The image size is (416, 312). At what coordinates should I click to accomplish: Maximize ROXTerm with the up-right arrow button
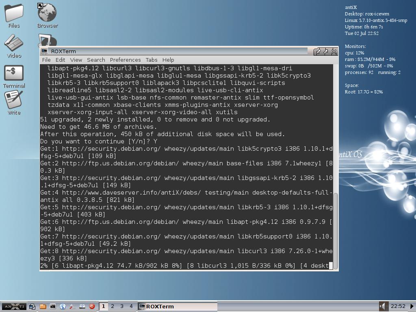[325, 52]
